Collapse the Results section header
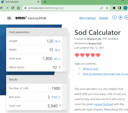128x113 pixels. (x=37, y=79)
